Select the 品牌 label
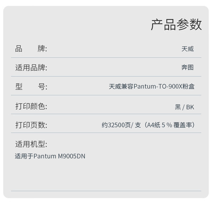 coord(31,49)
